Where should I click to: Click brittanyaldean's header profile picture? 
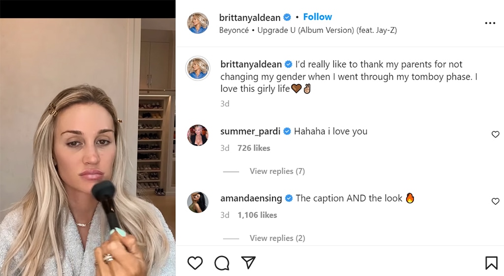coord(198,23)
